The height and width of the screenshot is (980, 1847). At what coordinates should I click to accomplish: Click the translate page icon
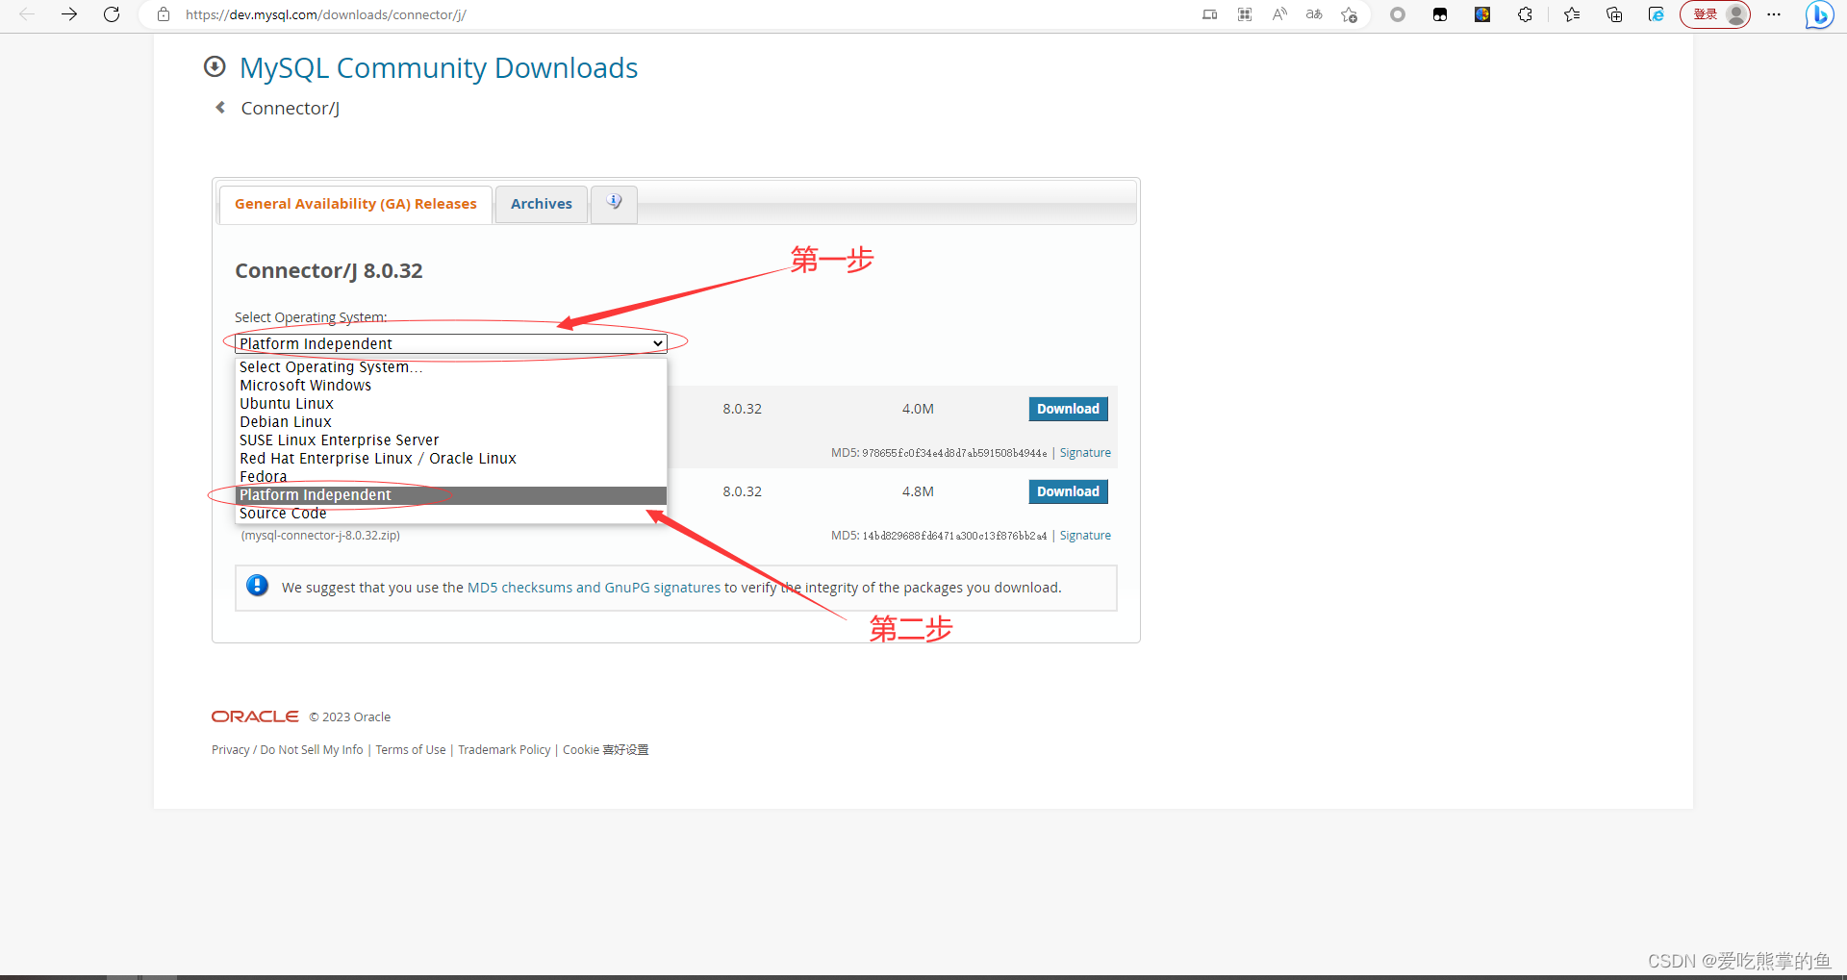coord(1314,14)
